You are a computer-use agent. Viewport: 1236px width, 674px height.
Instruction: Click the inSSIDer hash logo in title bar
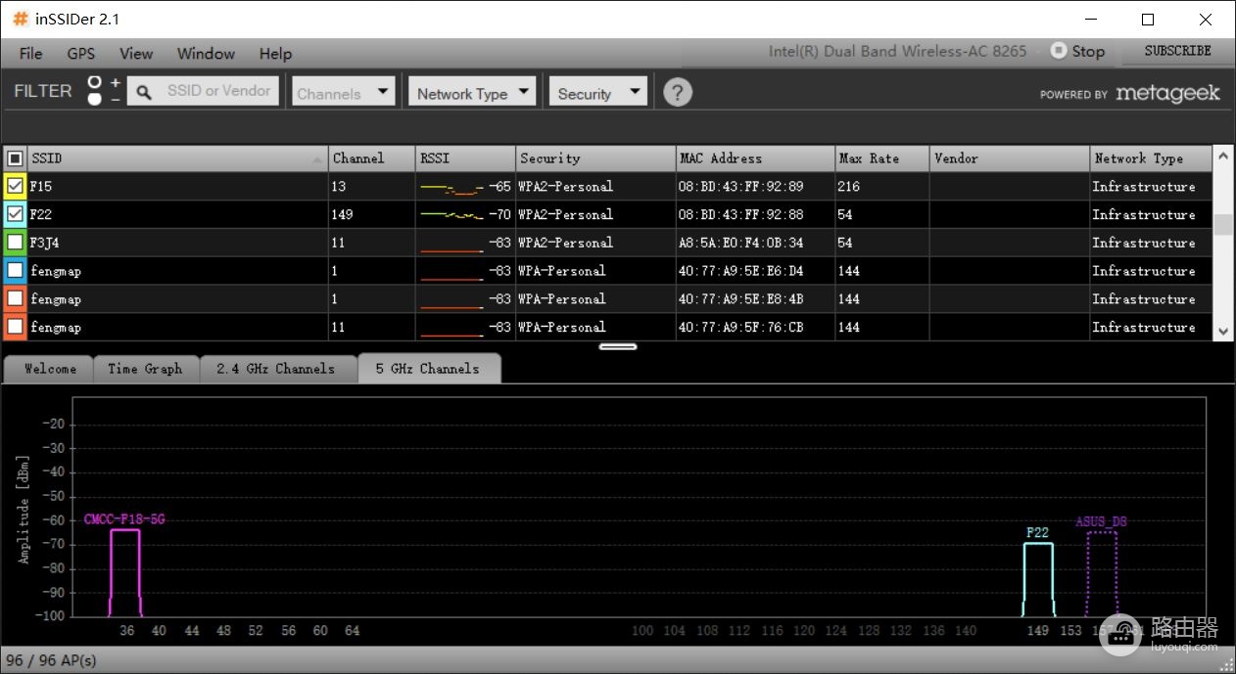(21, 19)
